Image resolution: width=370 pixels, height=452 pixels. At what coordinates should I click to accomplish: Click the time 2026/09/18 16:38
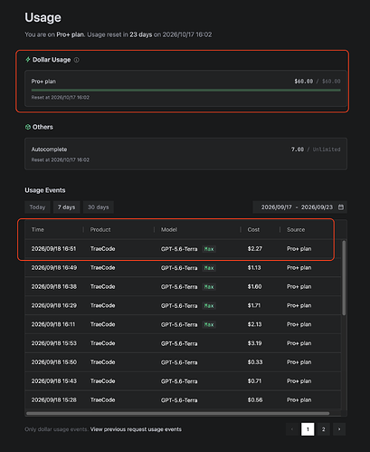tap(54, 286)
